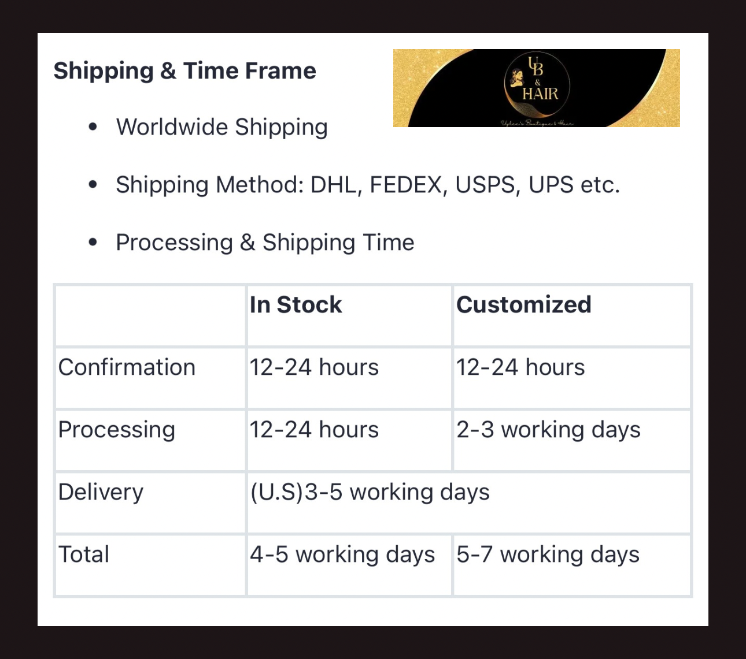This screenshot has width=746, height=659.
Task: Select the "Worldwide Shipping" bullet text
Action: (x=221, y=127)
